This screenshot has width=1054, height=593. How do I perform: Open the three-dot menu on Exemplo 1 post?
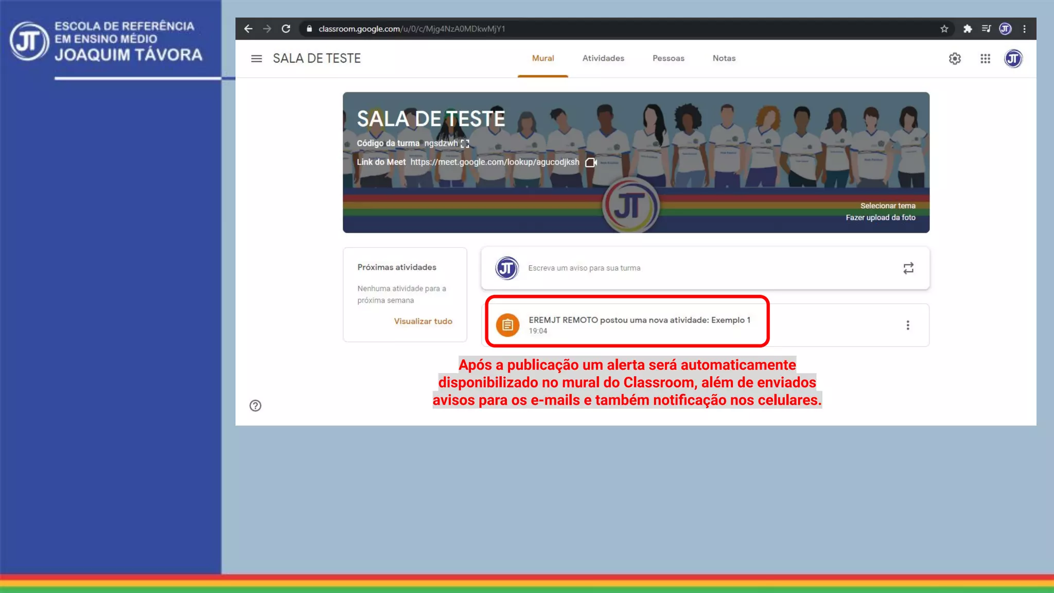click(x=908, y=325)
